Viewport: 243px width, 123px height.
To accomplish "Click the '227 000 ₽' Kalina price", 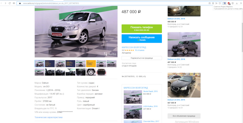I will pyautogui.click(x=147, y=109).
